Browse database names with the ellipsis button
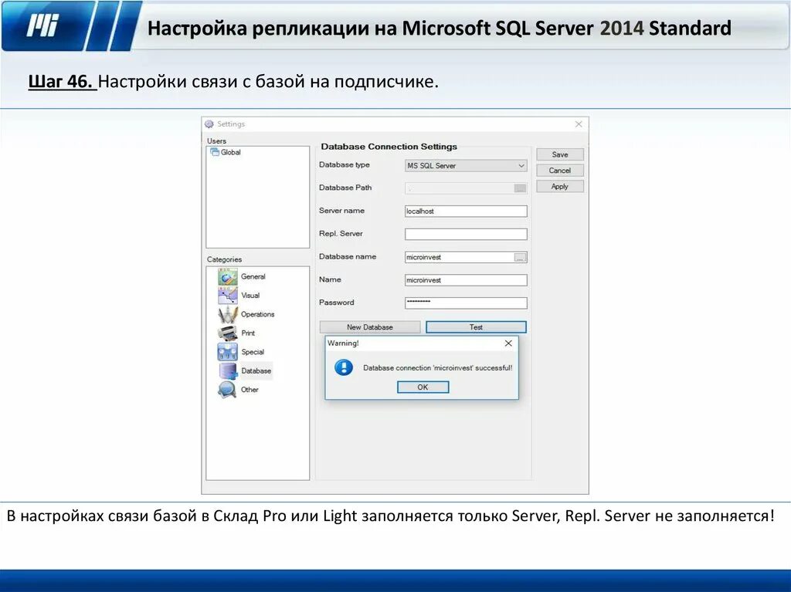Viewport: 791px width, 592px height. pos(520,257)
